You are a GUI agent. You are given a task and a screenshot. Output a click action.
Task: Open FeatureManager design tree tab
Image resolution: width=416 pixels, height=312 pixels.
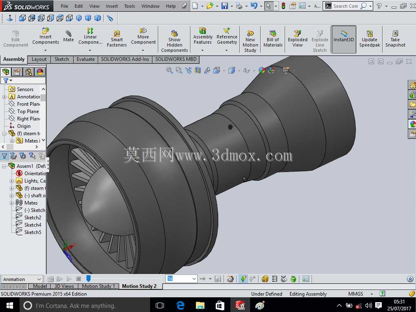(6, 72)
